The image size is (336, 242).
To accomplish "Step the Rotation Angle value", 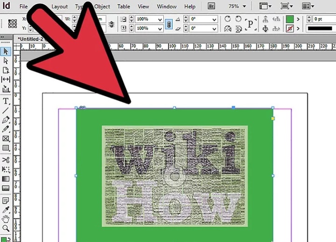I will click(186, 19).
